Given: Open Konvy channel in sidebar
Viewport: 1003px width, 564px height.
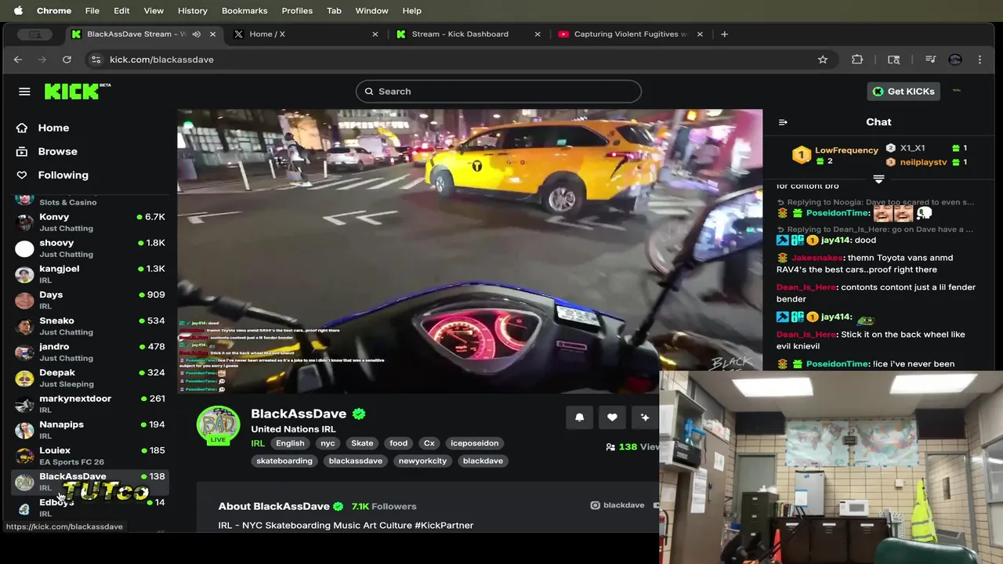Looking at the screenshot, I should click(x=90, y=222).
